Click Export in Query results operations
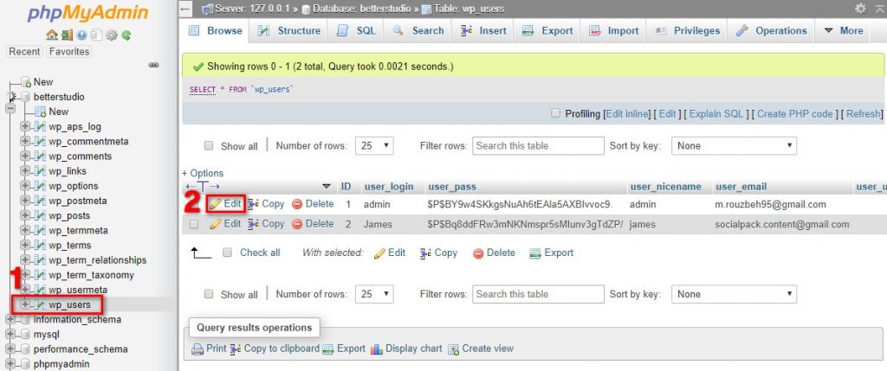Viewport: 887px width, 371px height. coord(344,349)
